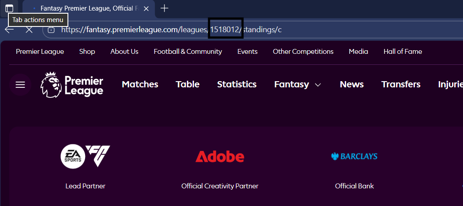Click the new tab plus button

tap(164, 8)
